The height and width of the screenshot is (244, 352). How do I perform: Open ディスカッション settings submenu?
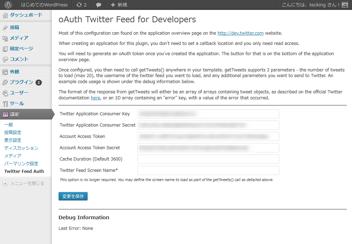[x=21, y=148]
